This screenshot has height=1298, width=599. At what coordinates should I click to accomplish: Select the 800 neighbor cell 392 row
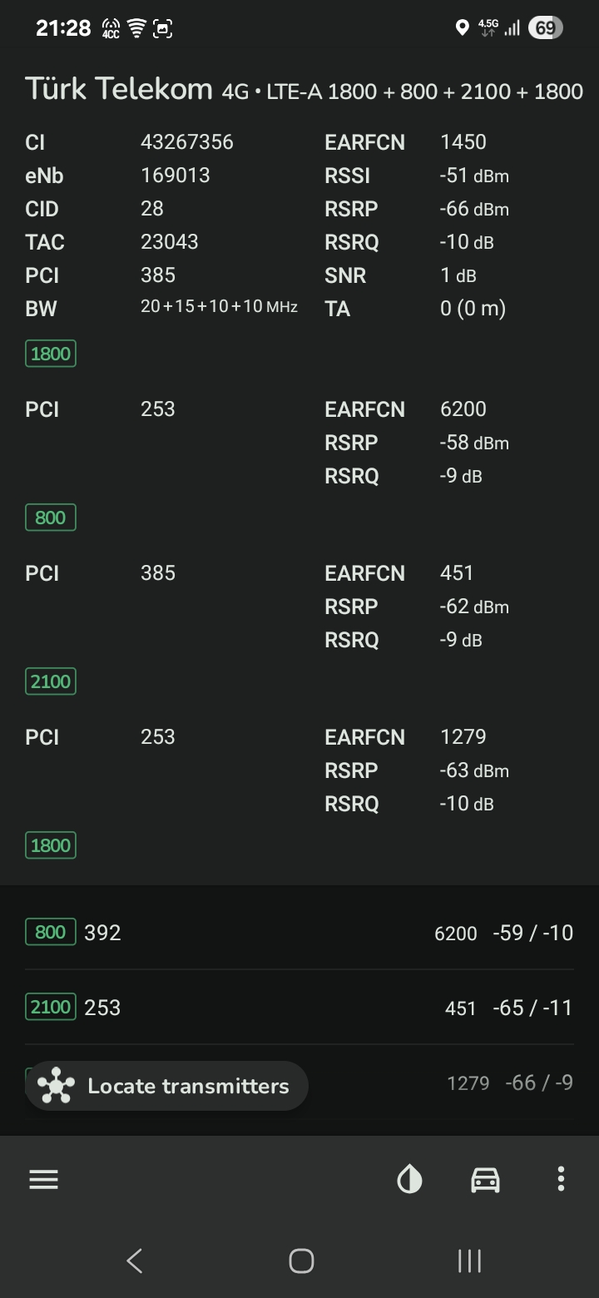coord(299,933)
